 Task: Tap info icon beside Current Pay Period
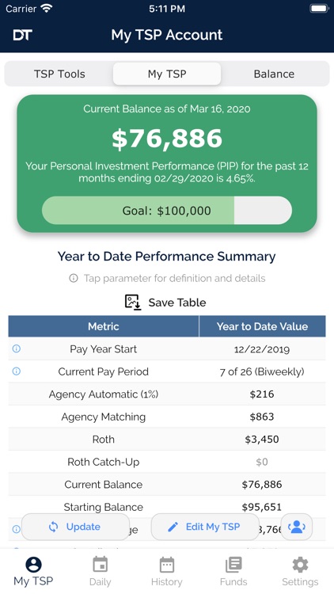coord(17,371)
